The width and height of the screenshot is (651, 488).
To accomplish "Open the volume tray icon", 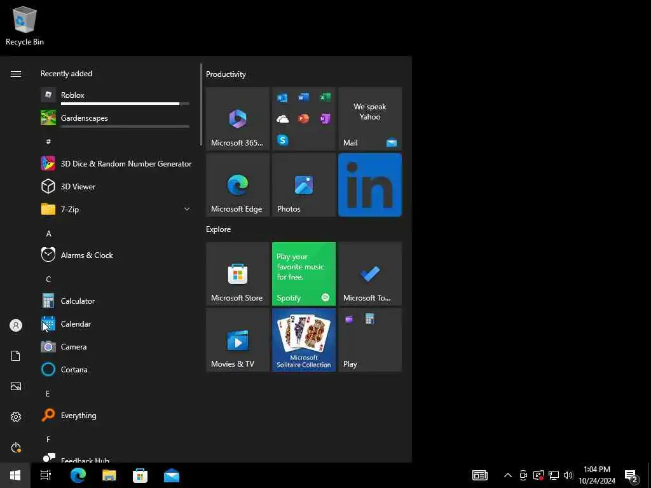I will 568,475.
